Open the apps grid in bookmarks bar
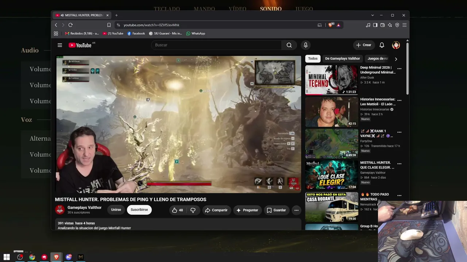The height and width of the screenshot is (262, 467). point(56,33)
